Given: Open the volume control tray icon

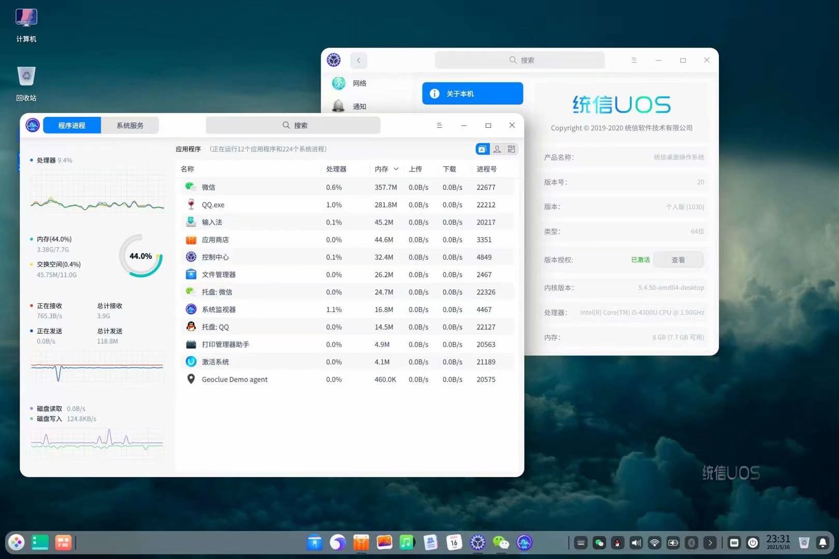Looking at the screenshot, I should coord(636,542).
